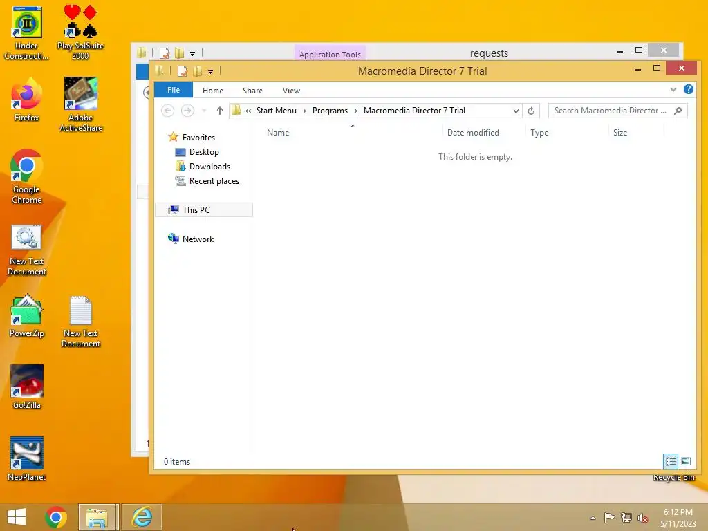Open Customize Quick Access Toolbar dropdown in Director window
The height and width of the screenshot is (531, 708).
point(210,71)
